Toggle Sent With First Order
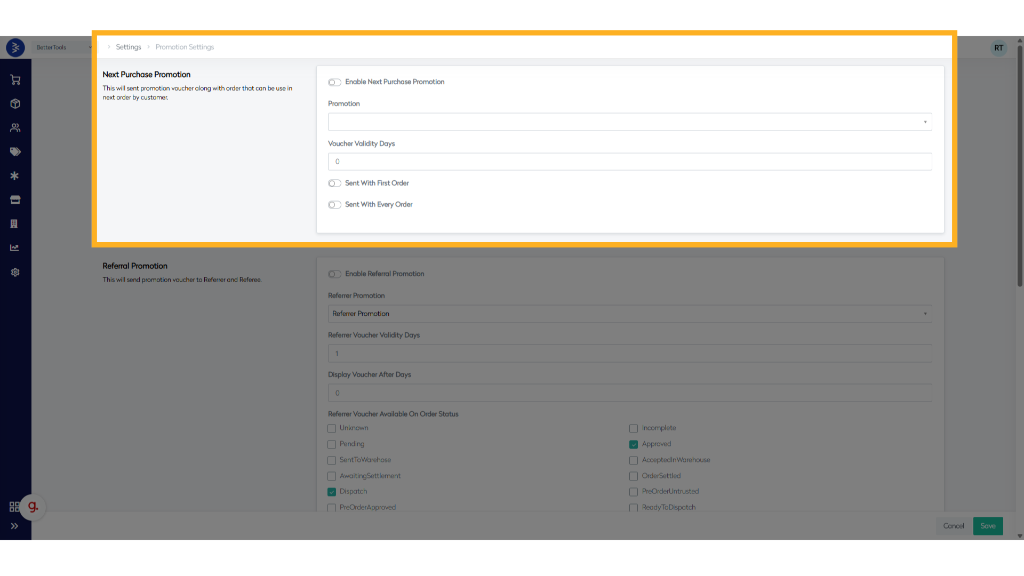 click(334, 183)
